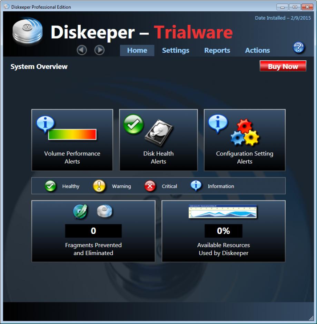The height and width of the screenshot is (324, 317).
Task: Click the Volume Performance info bubble icon
Action: pos(45,124)
